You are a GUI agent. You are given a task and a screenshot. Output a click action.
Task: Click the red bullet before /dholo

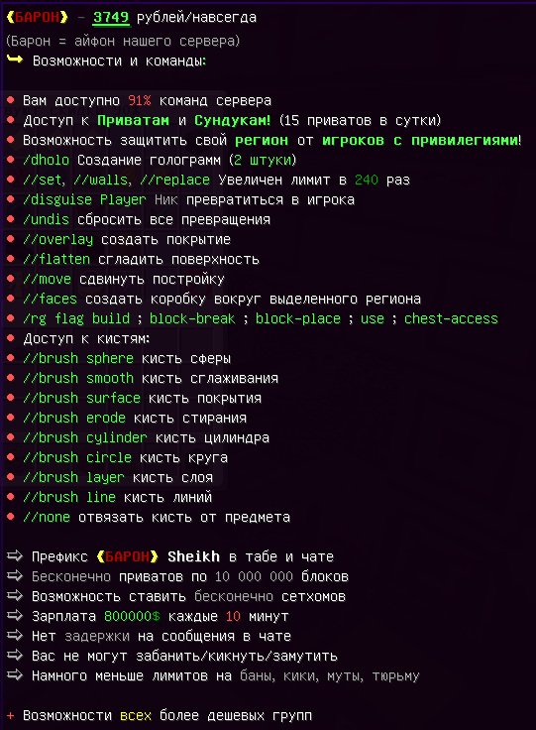click(x=11, y=160)
